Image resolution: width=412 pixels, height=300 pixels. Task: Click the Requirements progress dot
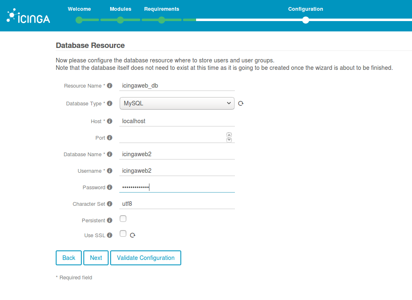161,20
